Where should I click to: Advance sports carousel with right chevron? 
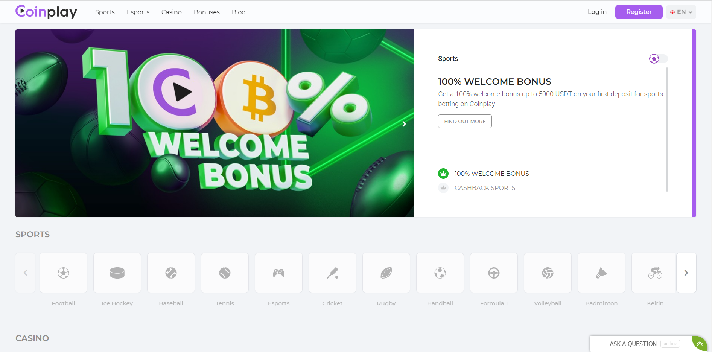click(x=686, y=273)
